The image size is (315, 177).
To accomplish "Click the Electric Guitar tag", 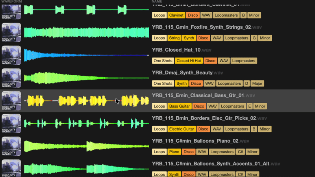I will coord(182,129).
